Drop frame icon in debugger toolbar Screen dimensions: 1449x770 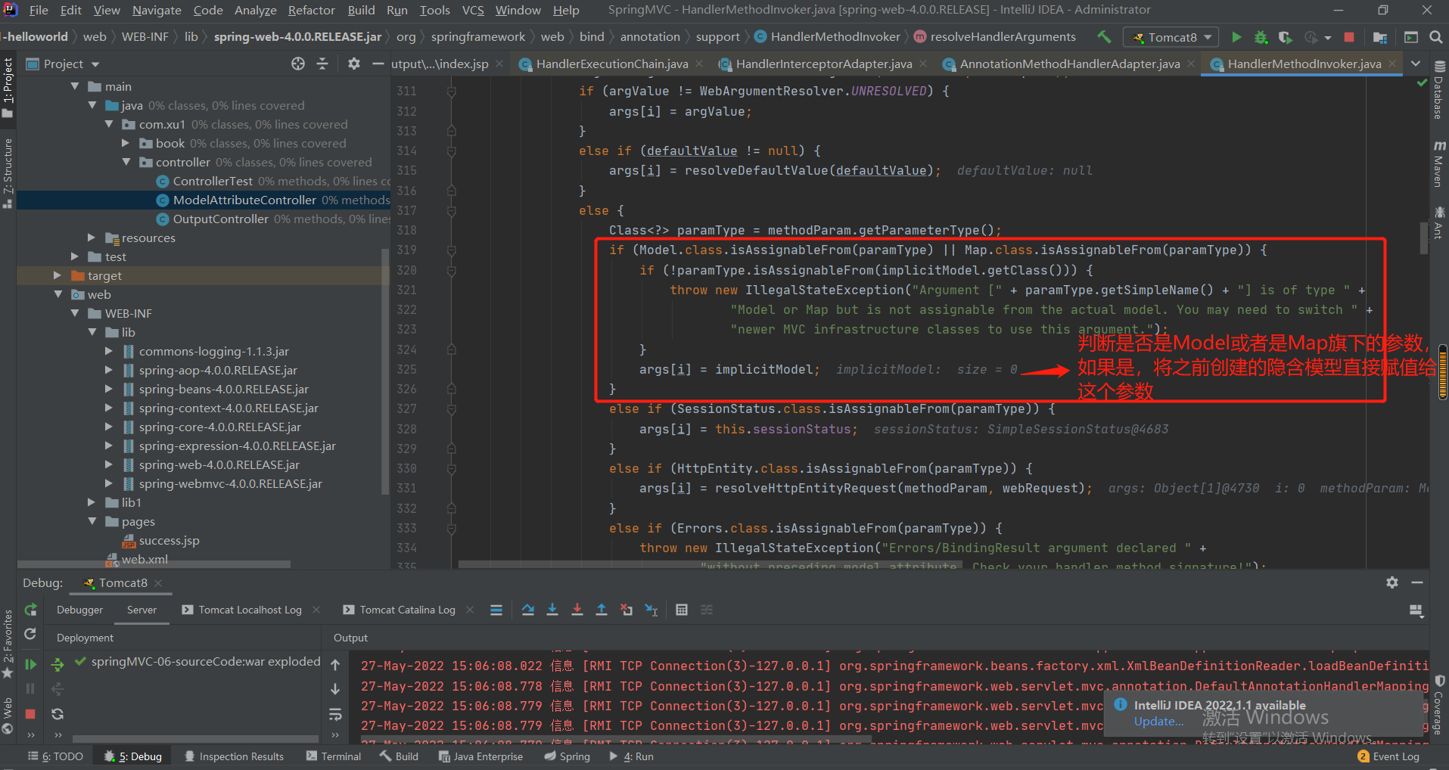(x=627, y=610)
